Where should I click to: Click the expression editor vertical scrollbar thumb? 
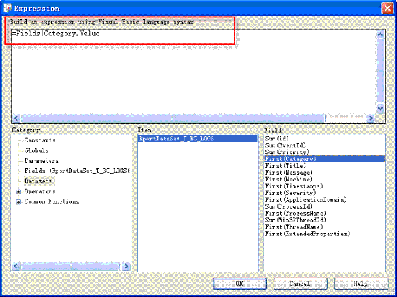pos(380,71)
